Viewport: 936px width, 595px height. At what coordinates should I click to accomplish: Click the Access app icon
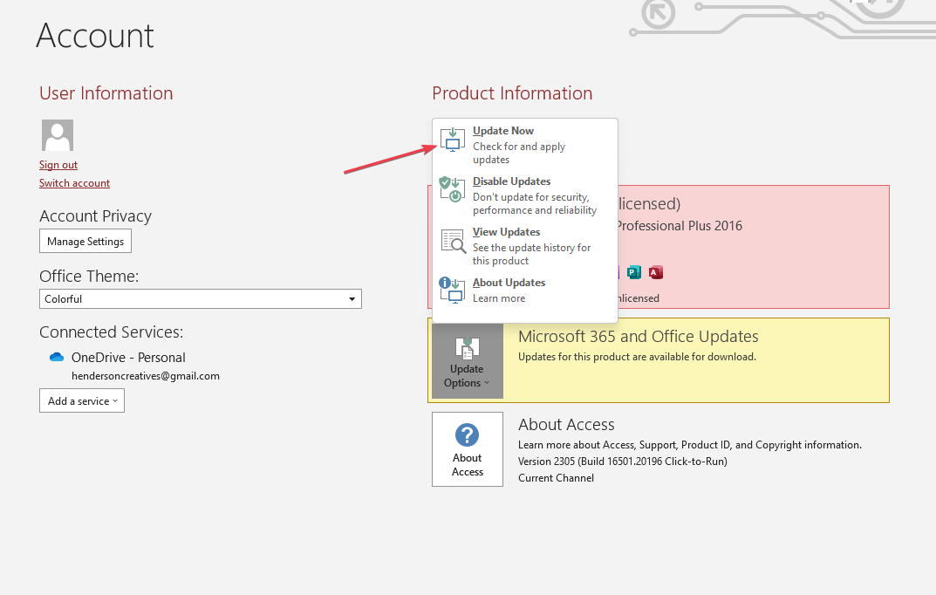[656, 273]
